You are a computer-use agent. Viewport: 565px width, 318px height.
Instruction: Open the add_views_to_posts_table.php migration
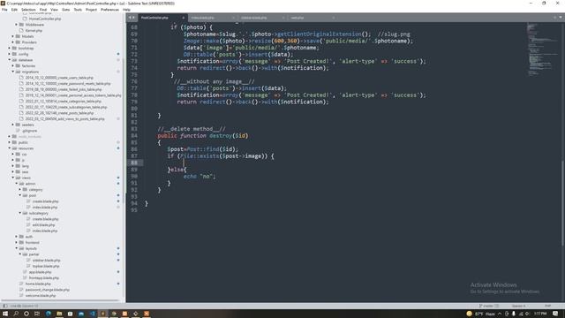pos(64,118)
